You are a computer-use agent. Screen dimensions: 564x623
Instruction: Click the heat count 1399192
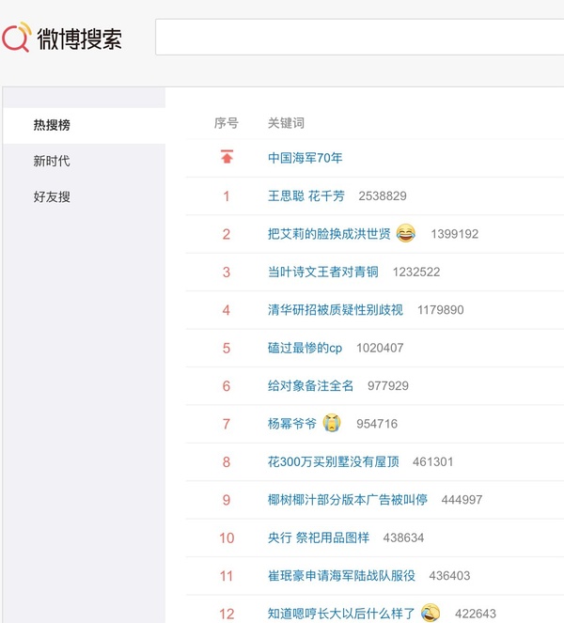[x=455, y=234]
